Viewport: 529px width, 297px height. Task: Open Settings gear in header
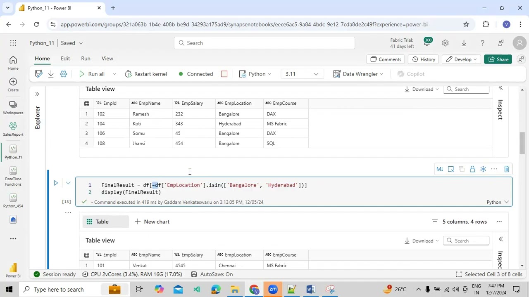(x=445, y=43)
